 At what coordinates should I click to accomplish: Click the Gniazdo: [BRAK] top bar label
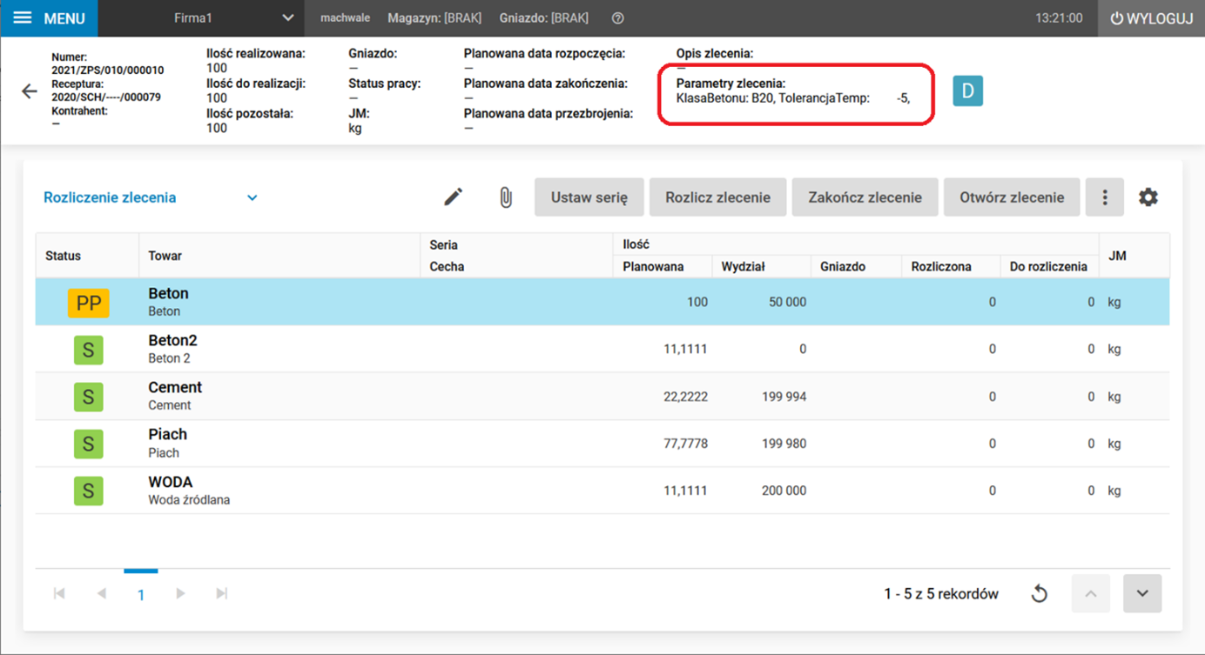(x=544, y=18)
